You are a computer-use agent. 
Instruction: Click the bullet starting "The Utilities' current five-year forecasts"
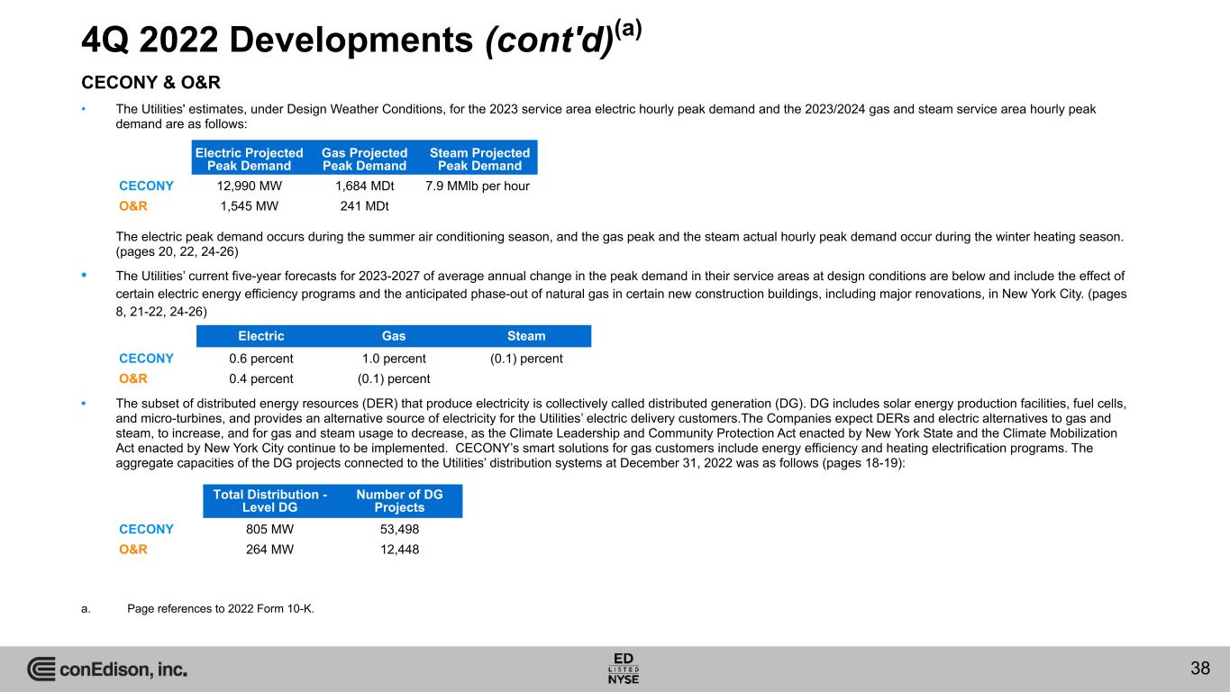[621, 293]
